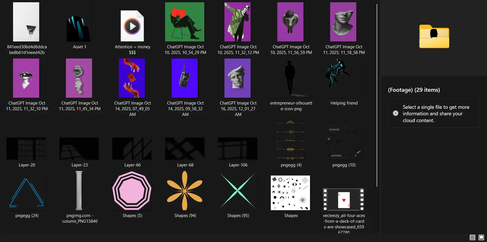
Task: Select the orange flower Shapes (94) file
Action: point(185,191)
